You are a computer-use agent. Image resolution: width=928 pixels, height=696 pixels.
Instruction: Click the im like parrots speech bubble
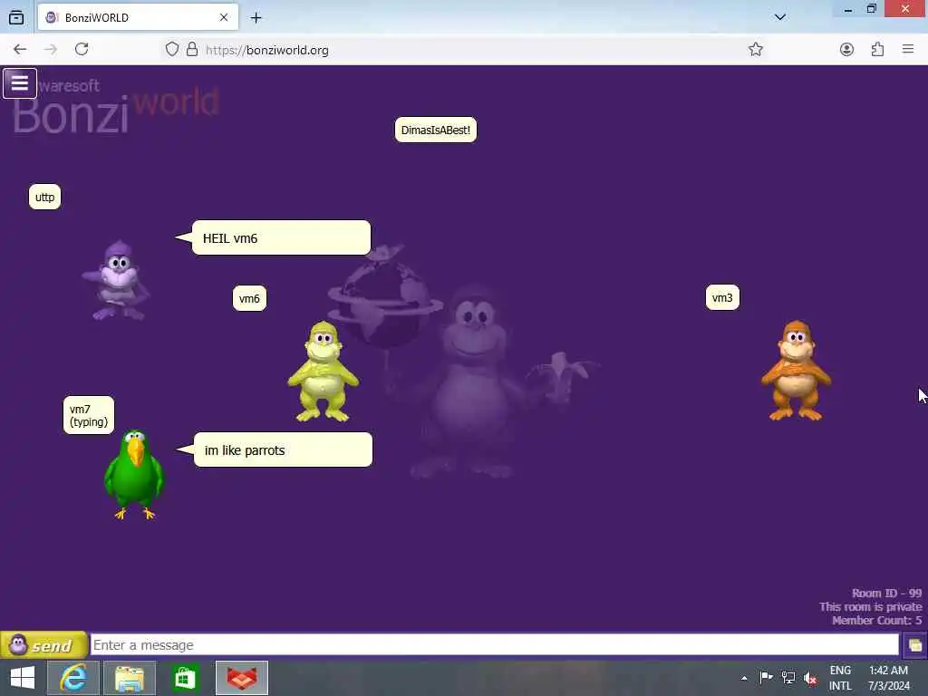(x=283, y=449)
